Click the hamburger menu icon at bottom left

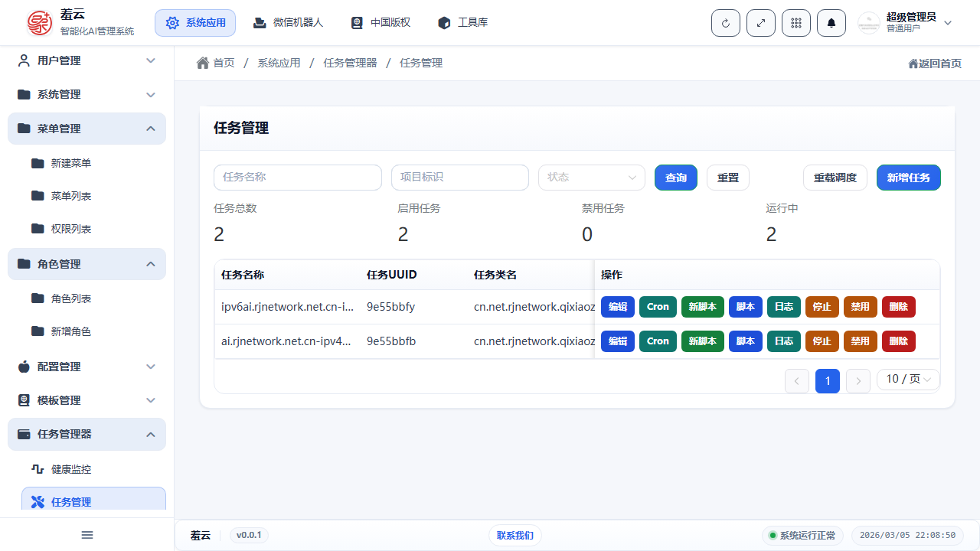click(x=87, y=534)
